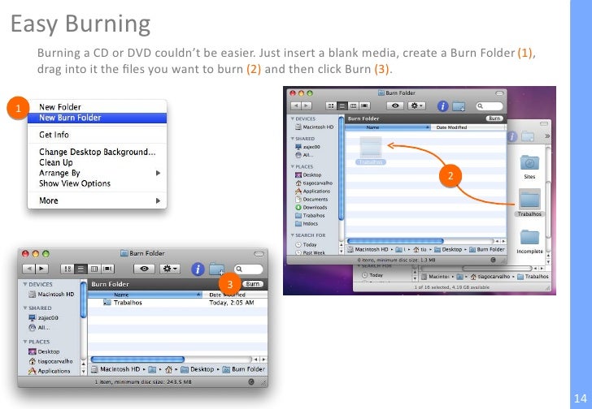Image resolution: width=592 pixels, height=409 pixels.
Task: Click Quick Look eye in window listing Trabalhos
Action: 144,269
